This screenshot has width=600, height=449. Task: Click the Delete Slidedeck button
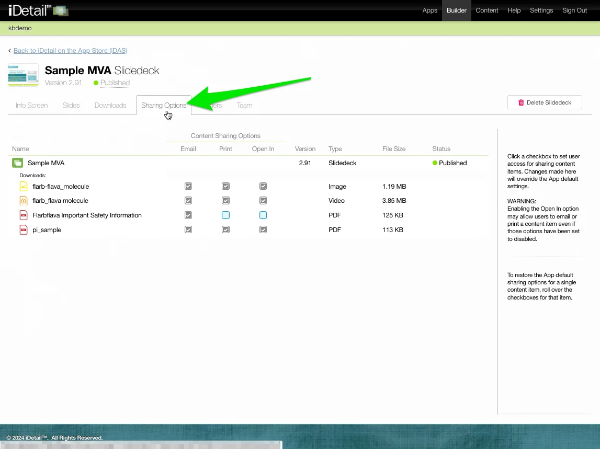[545, 102]
